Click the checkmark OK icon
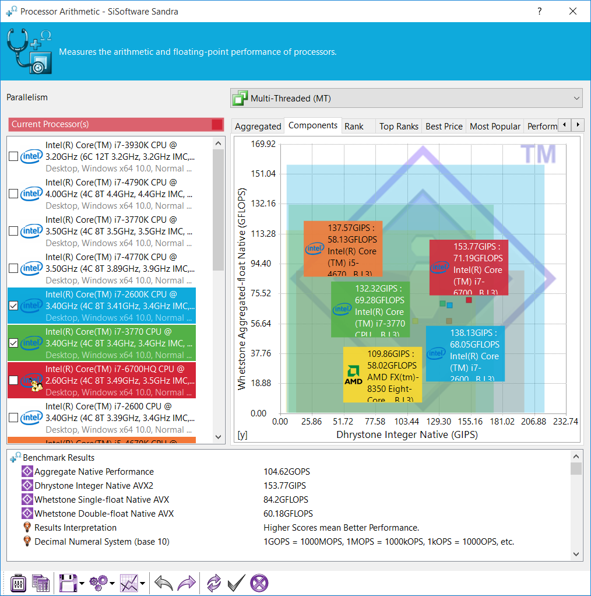The width and height of the screenshot is (591, 596). coord(236,583)
